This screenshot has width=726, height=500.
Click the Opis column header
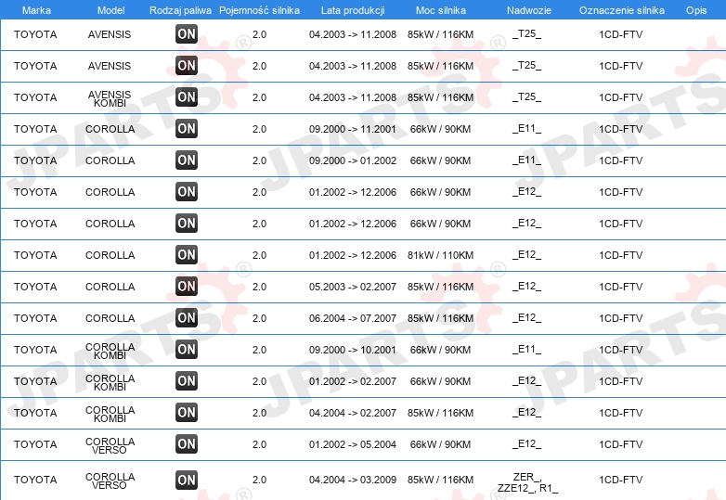coord(696,10)
